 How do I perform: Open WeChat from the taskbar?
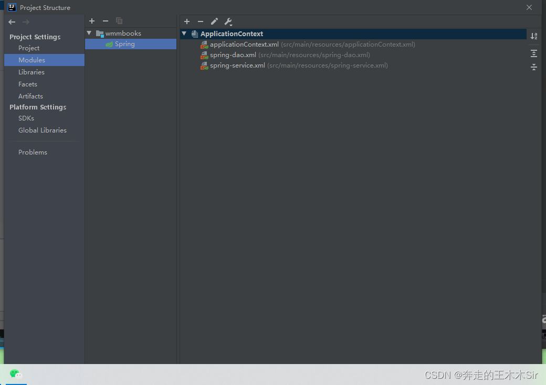[x=16, y=374]
